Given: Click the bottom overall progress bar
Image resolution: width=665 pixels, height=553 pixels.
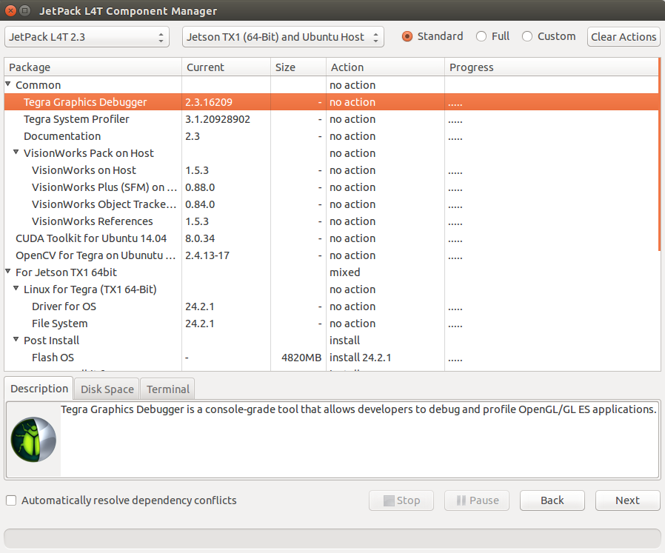Looking at the screenshot, I should pyautogui.click(x=332, y=539).
